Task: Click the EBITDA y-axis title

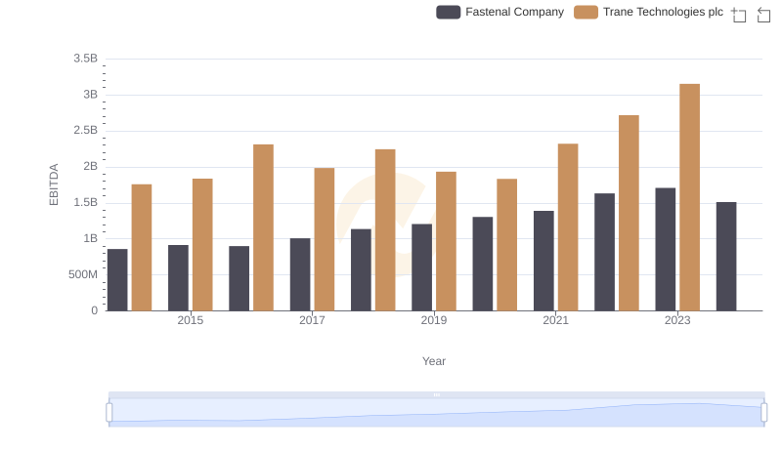Action: point(55,184)
